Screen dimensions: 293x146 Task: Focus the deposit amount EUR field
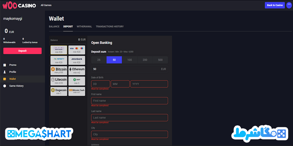point(130,69)
